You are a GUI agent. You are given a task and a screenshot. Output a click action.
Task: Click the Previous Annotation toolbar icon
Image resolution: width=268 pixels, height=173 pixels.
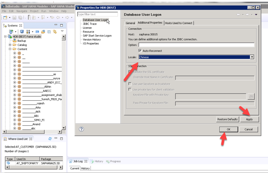(x=43, y=17)
